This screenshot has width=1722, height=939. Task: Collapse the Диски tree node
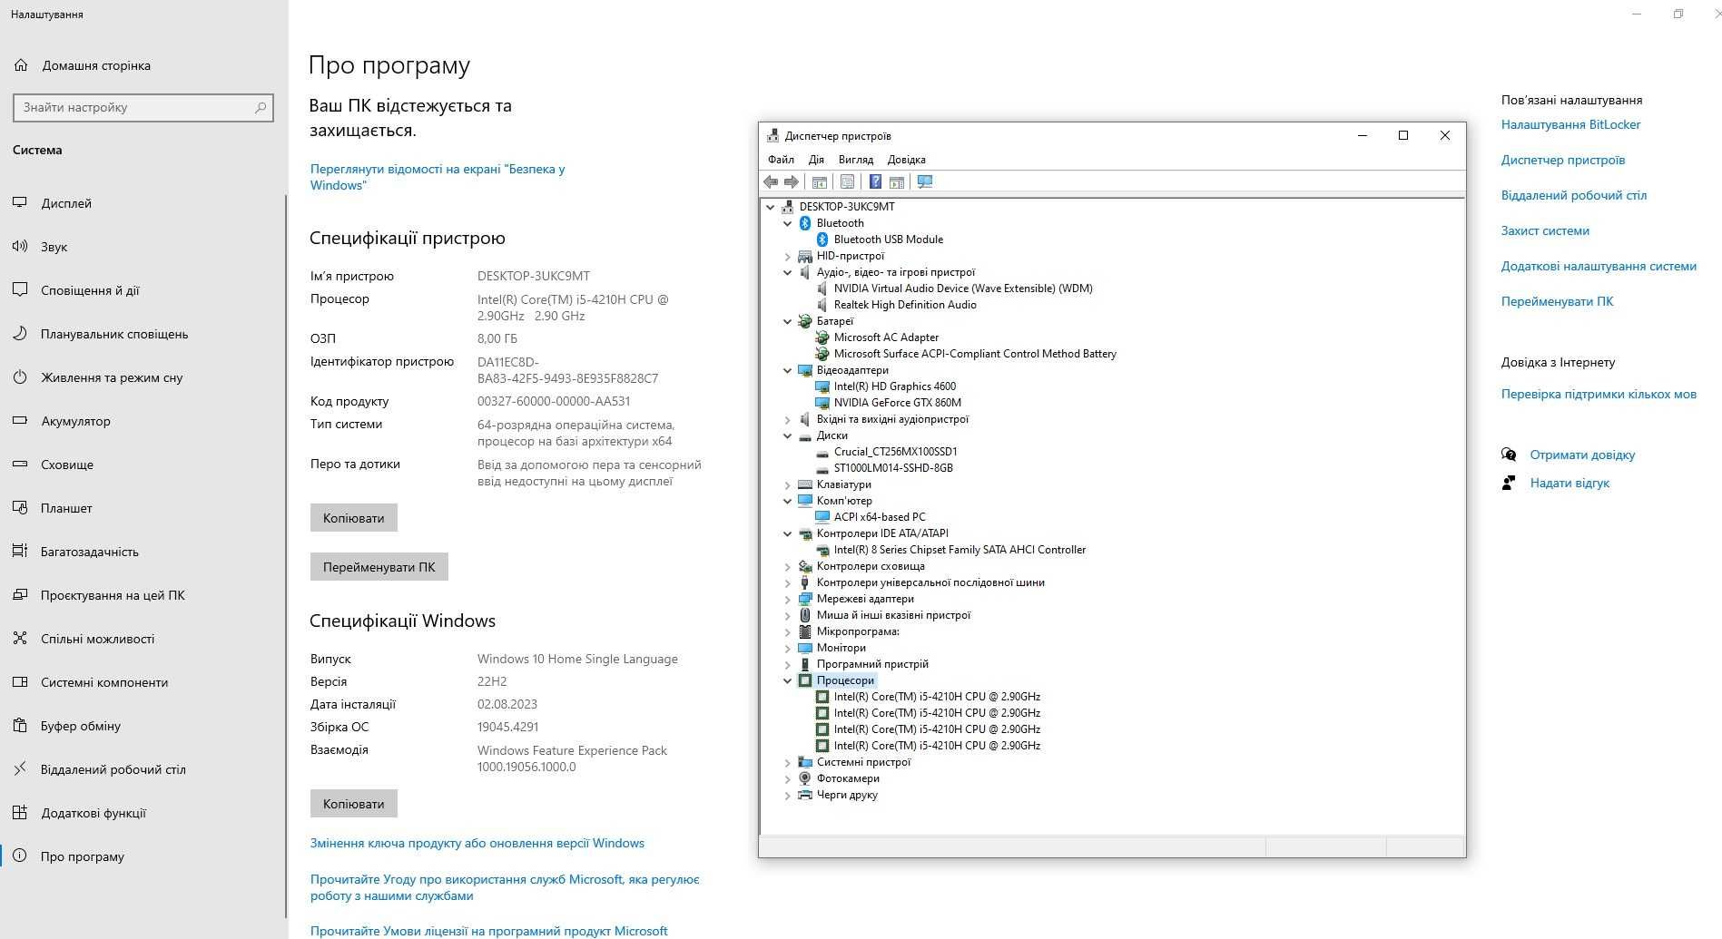788,435
